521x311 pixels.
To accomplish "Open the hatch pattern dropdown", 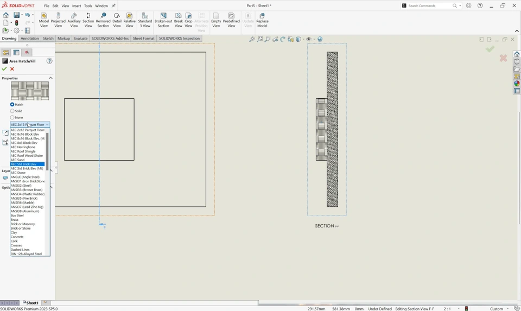I will (30, 125).
